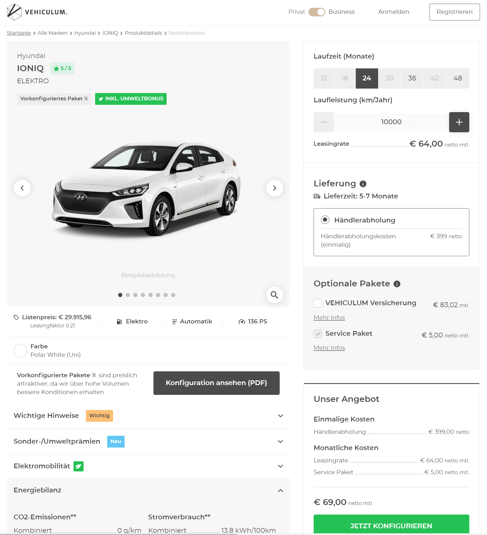Image resolution: width=487 pixels, height=535 pixels.
Task: Show next car image arrow
Action: pos(274,188)
